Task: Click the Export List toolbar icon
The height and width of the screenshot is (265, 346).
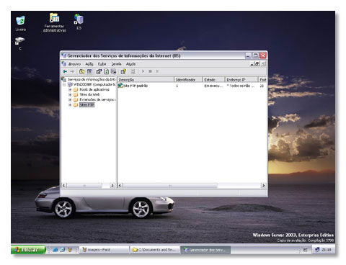Action: (113, 71)
